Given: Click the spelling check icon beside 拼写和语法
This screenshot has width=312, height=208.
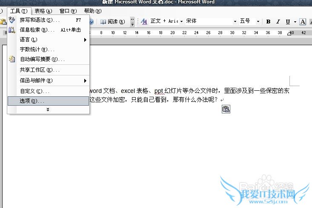Looking at the screenshot, I should click(12, 20).
